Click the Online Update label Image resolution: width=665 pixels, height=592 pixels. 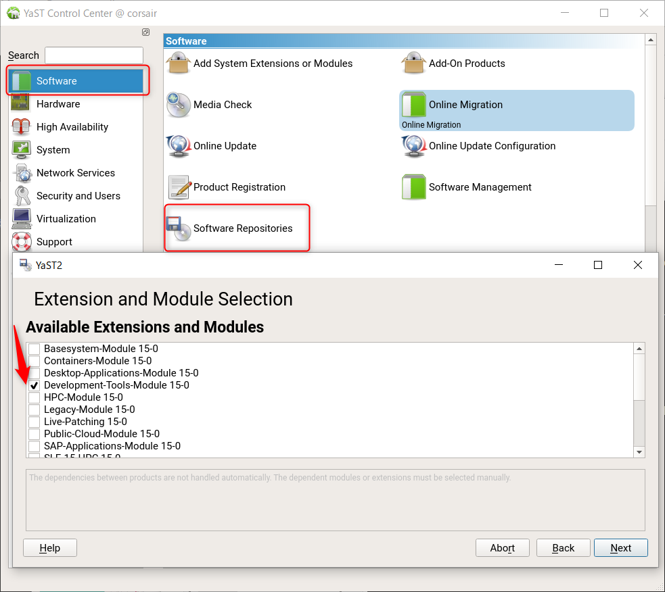tap(225, 146)
